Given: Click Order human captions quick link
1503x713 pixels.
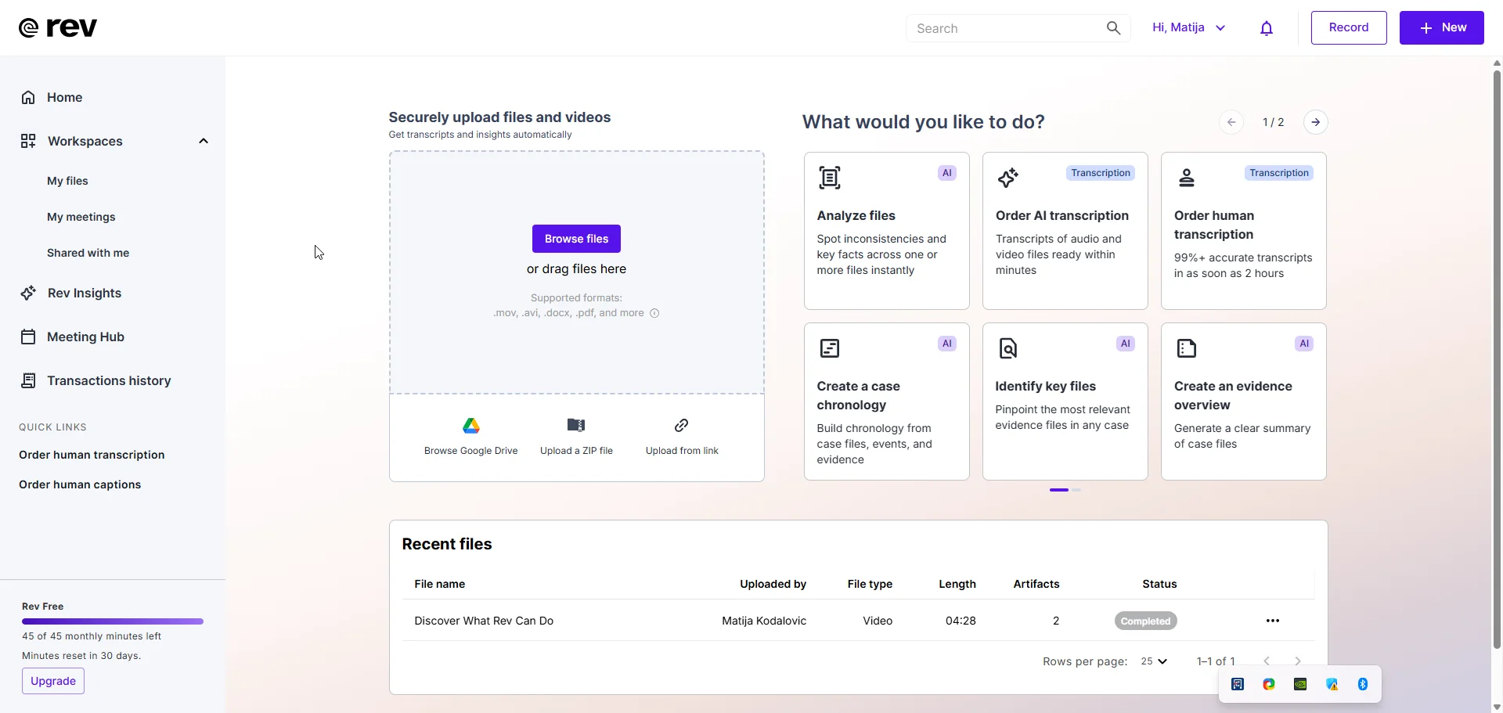Looking at the screenshot, I should click(x=80, y=484).
